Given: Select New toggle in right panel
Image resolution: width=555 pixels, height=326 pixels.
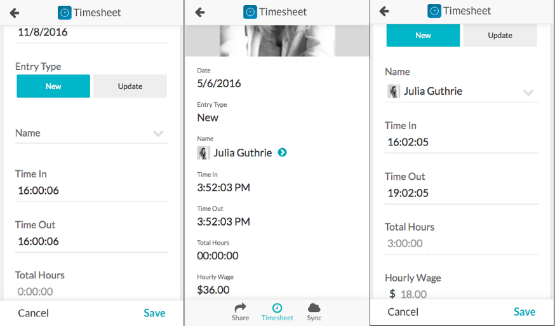Looking at the screenshot, I should [x=423, y=36].
